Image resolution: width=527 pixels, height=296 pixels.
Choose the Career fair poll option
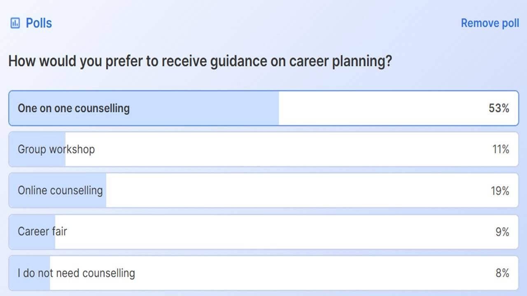pos(42,231)
